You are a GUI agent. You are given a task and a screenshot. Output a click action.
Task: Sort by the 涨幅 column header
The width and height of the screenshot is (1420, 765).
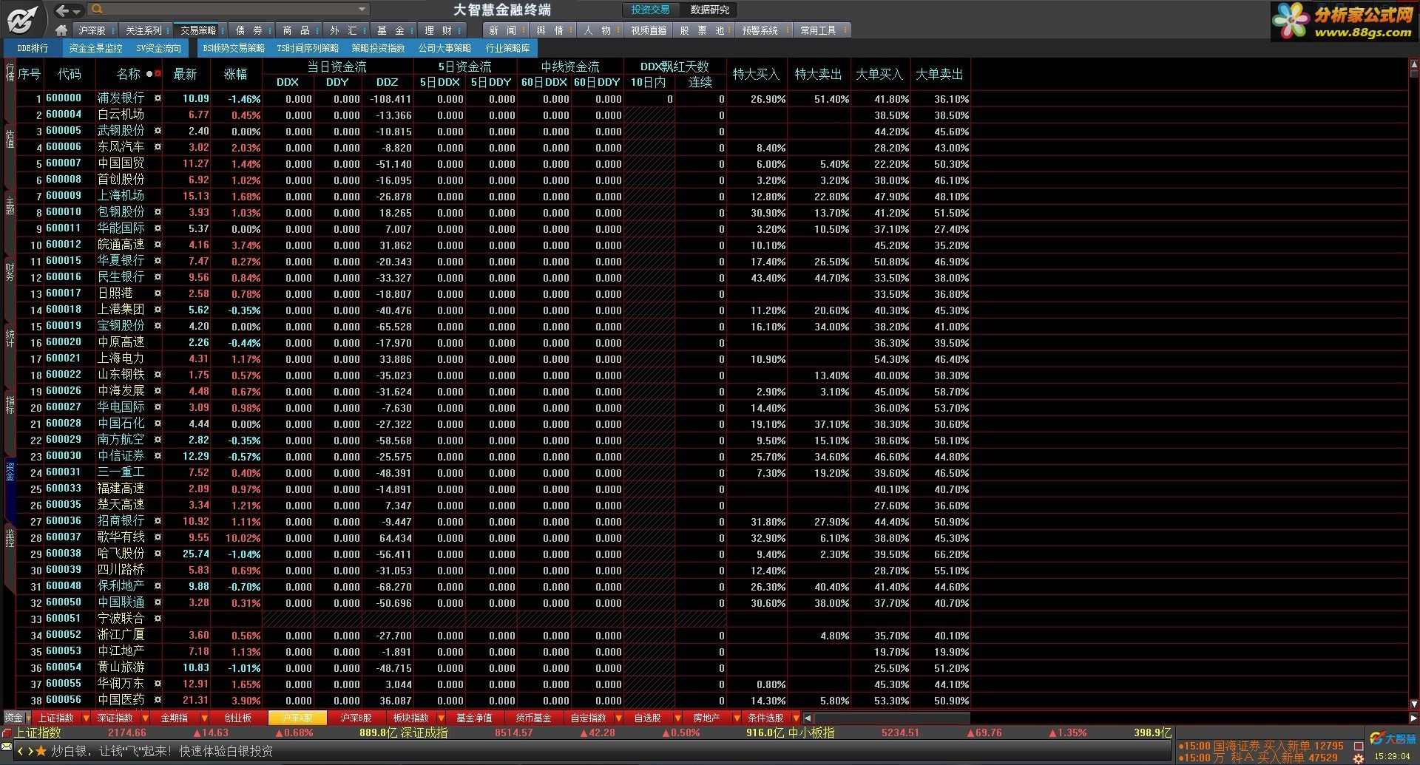(236, 74)
